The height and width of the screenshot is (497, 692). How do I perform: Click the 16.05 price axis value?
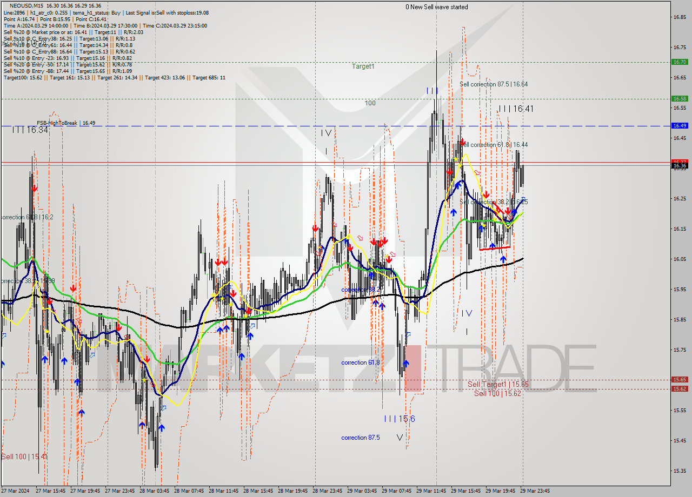[680, 259]
